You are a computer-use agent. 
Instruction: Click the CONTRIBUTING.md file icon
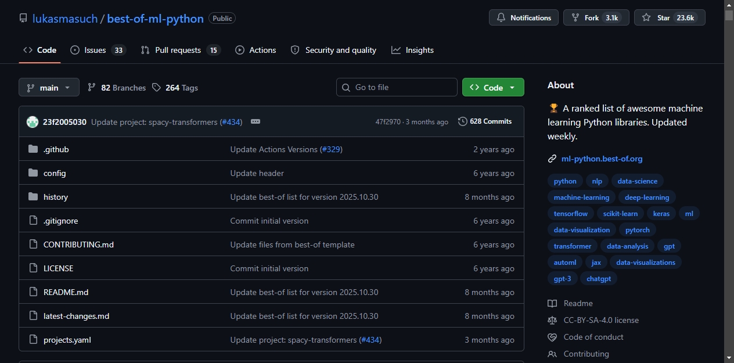pos(33,245)
